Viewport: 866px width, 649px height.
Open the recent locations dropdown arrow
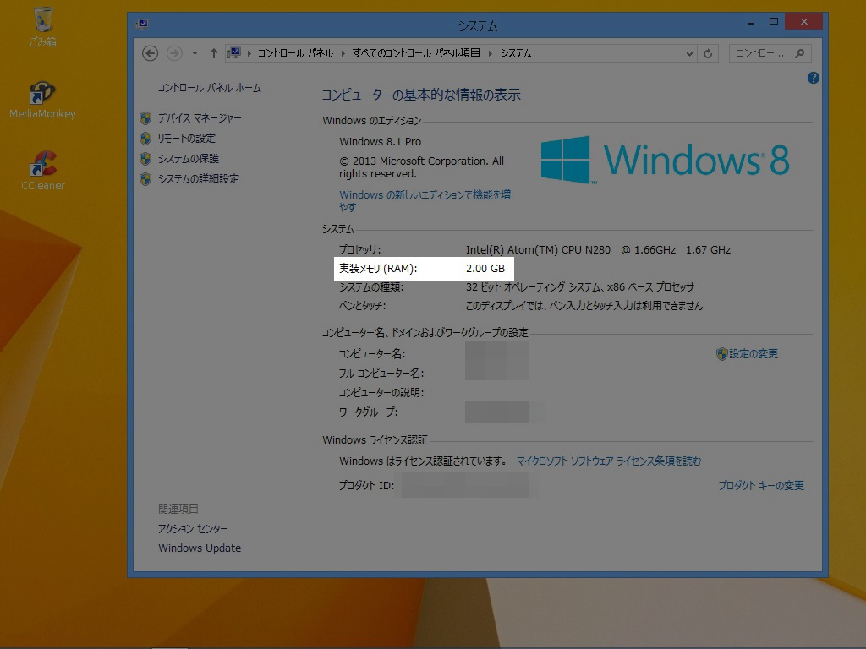tap(195, 53)
